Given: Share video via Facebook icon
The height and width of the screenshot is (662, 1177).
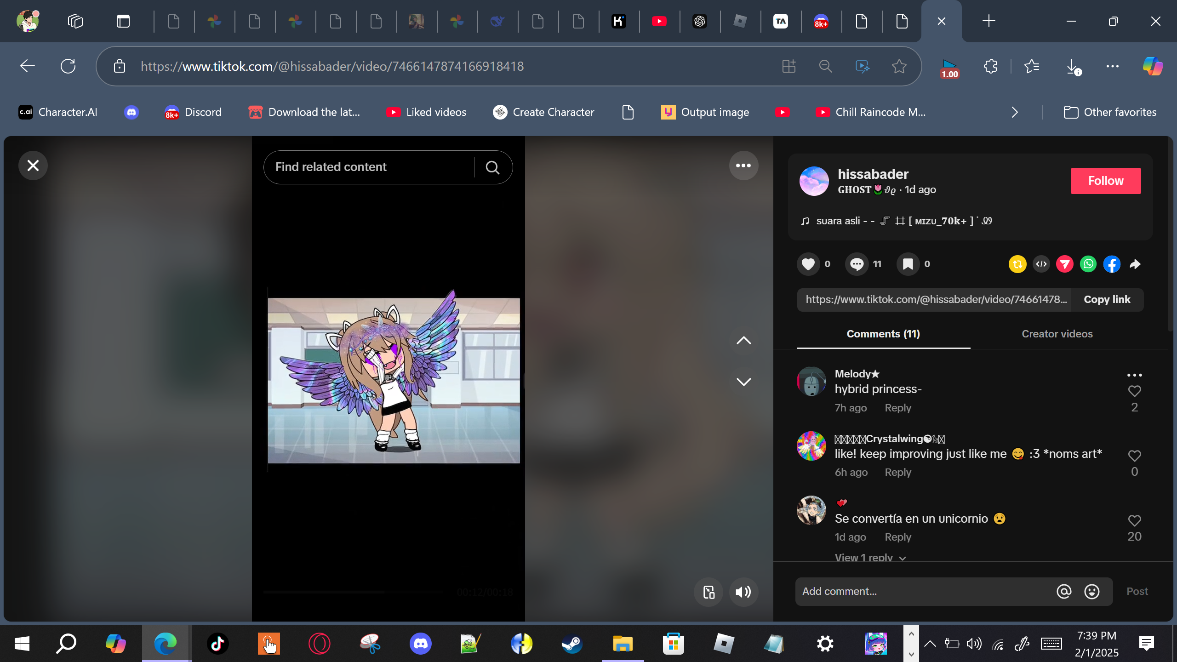Looking at the screenshot, I should (1112, 264).
